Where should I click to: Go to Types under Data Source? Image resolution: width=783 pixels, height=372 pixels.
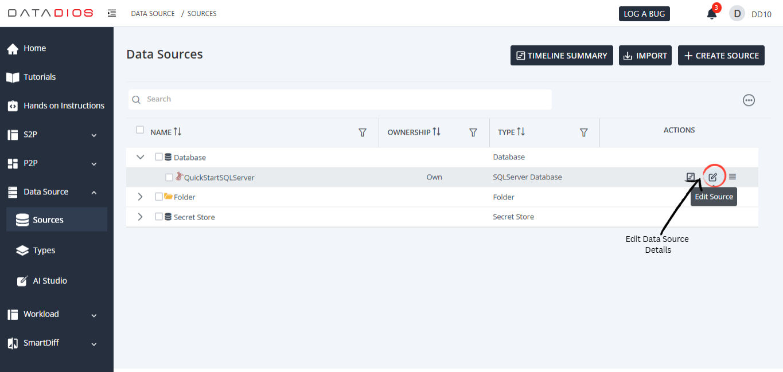coord(44,250)
